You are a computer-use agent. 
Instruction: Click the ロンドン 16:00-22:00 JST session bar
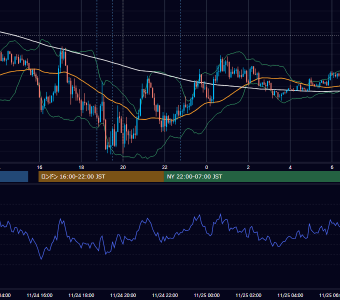point(101,176)
